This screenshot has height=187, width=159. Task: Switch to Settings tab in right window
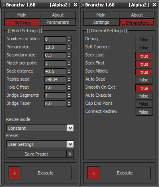pyautogui.click(x=101, y=22)
